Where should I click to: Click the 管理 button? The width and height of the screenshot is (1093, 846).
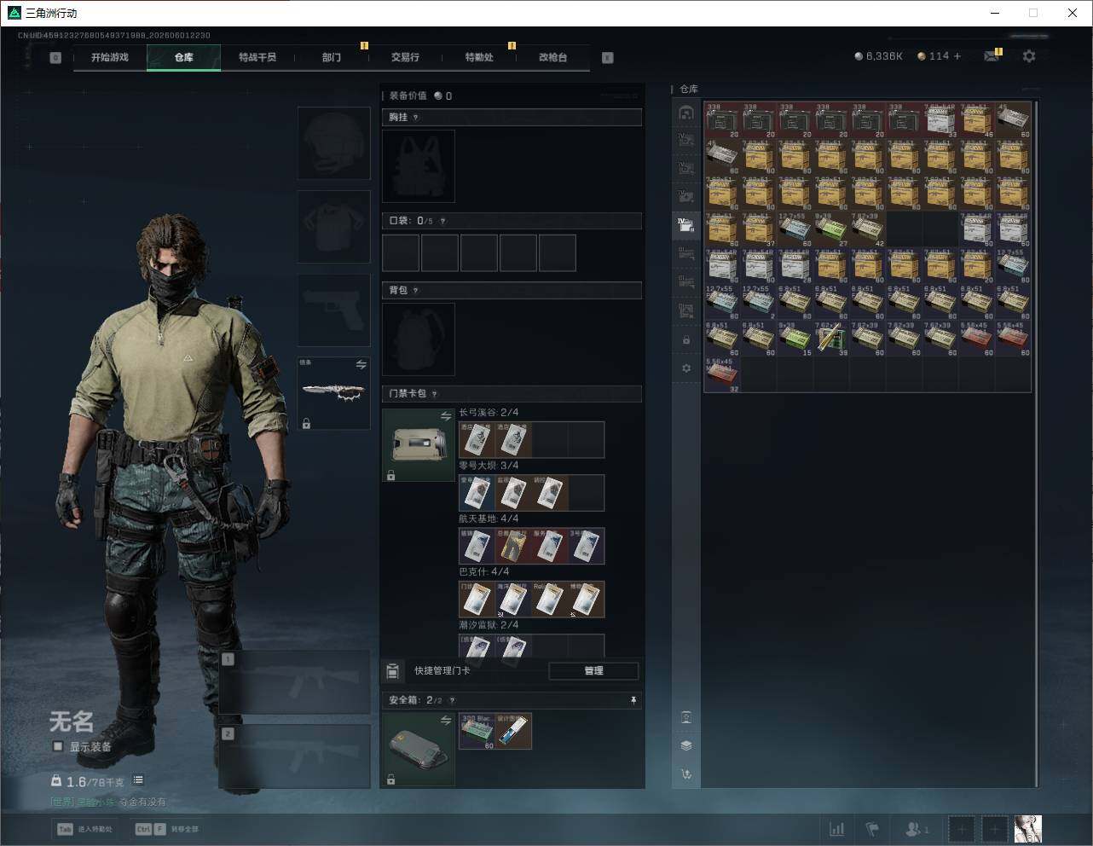(x=593, y=671)
